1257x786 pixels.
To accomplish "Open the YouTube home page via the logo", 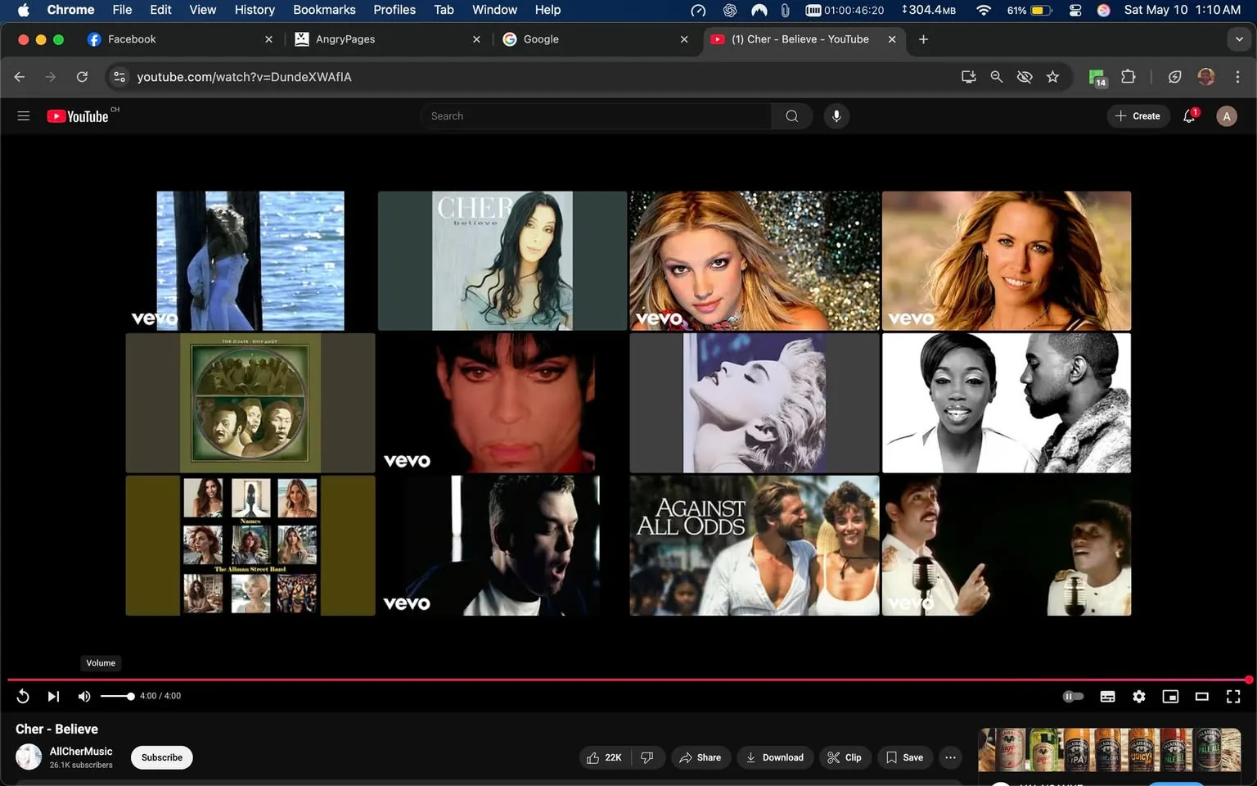I will coord(78,115).
